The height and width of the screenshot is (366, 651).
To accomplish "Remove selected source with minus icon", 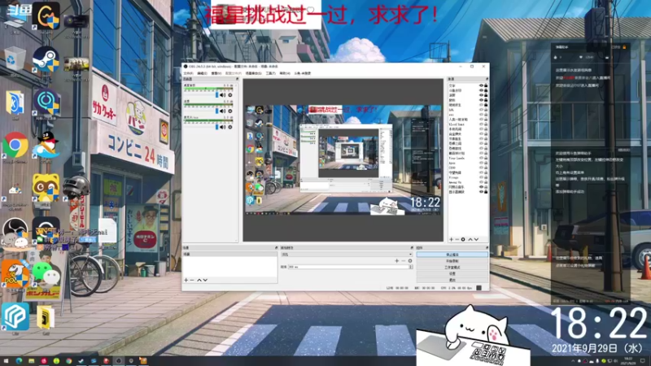I will click(457, 239).
